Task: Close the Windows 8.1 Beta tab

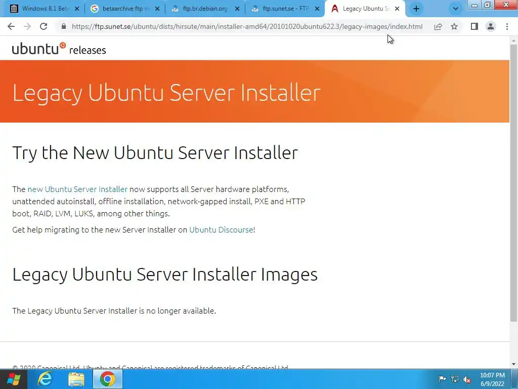Action: point(77,9)
